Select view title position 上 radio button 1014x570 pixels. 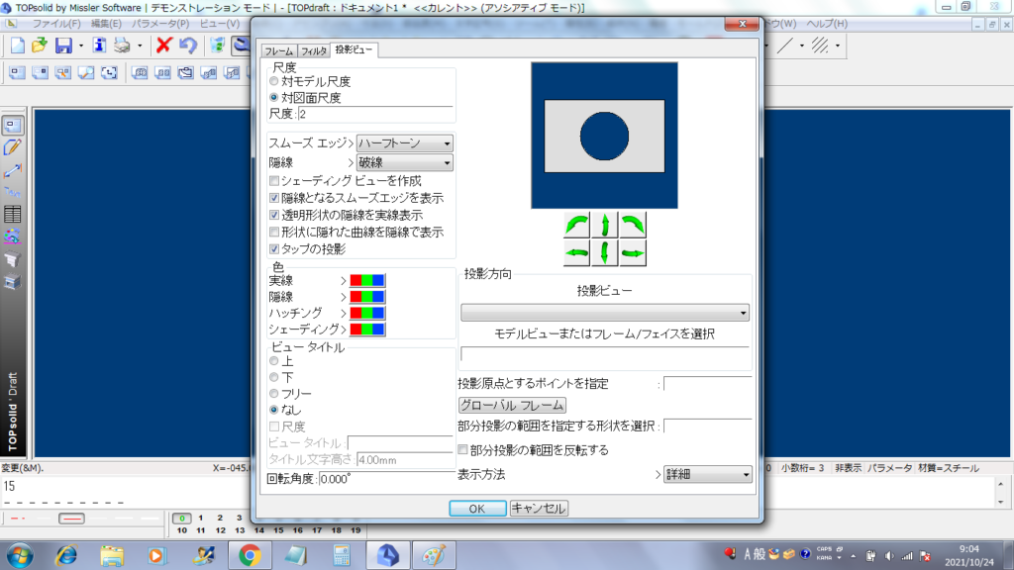pyautogui.click(x=274, y=361)
